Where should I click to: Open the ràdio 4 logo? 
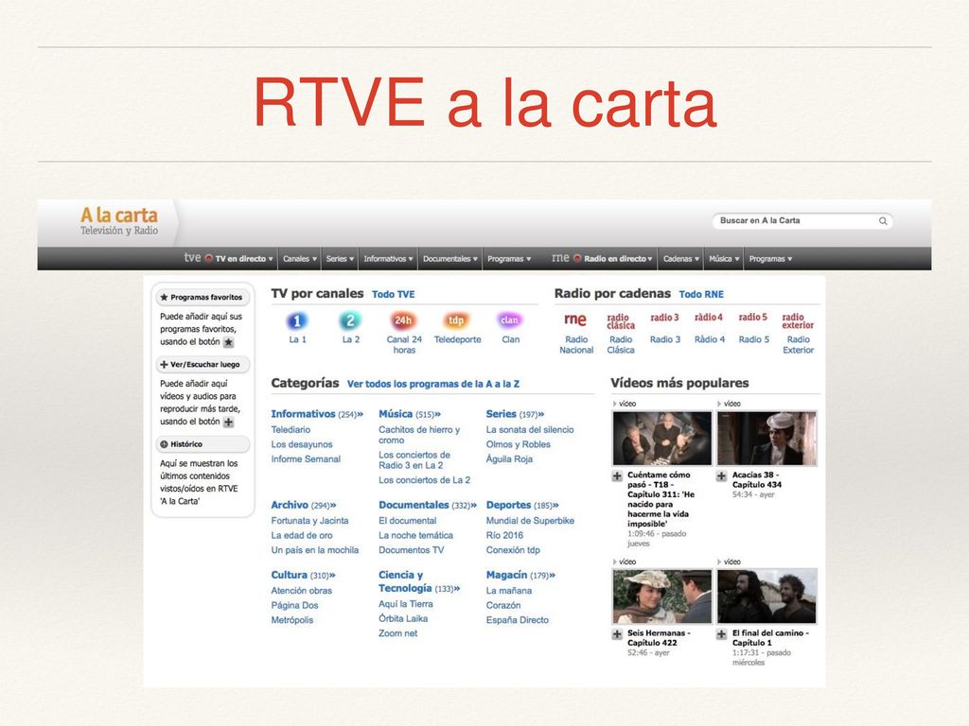[x=708, y=318]
